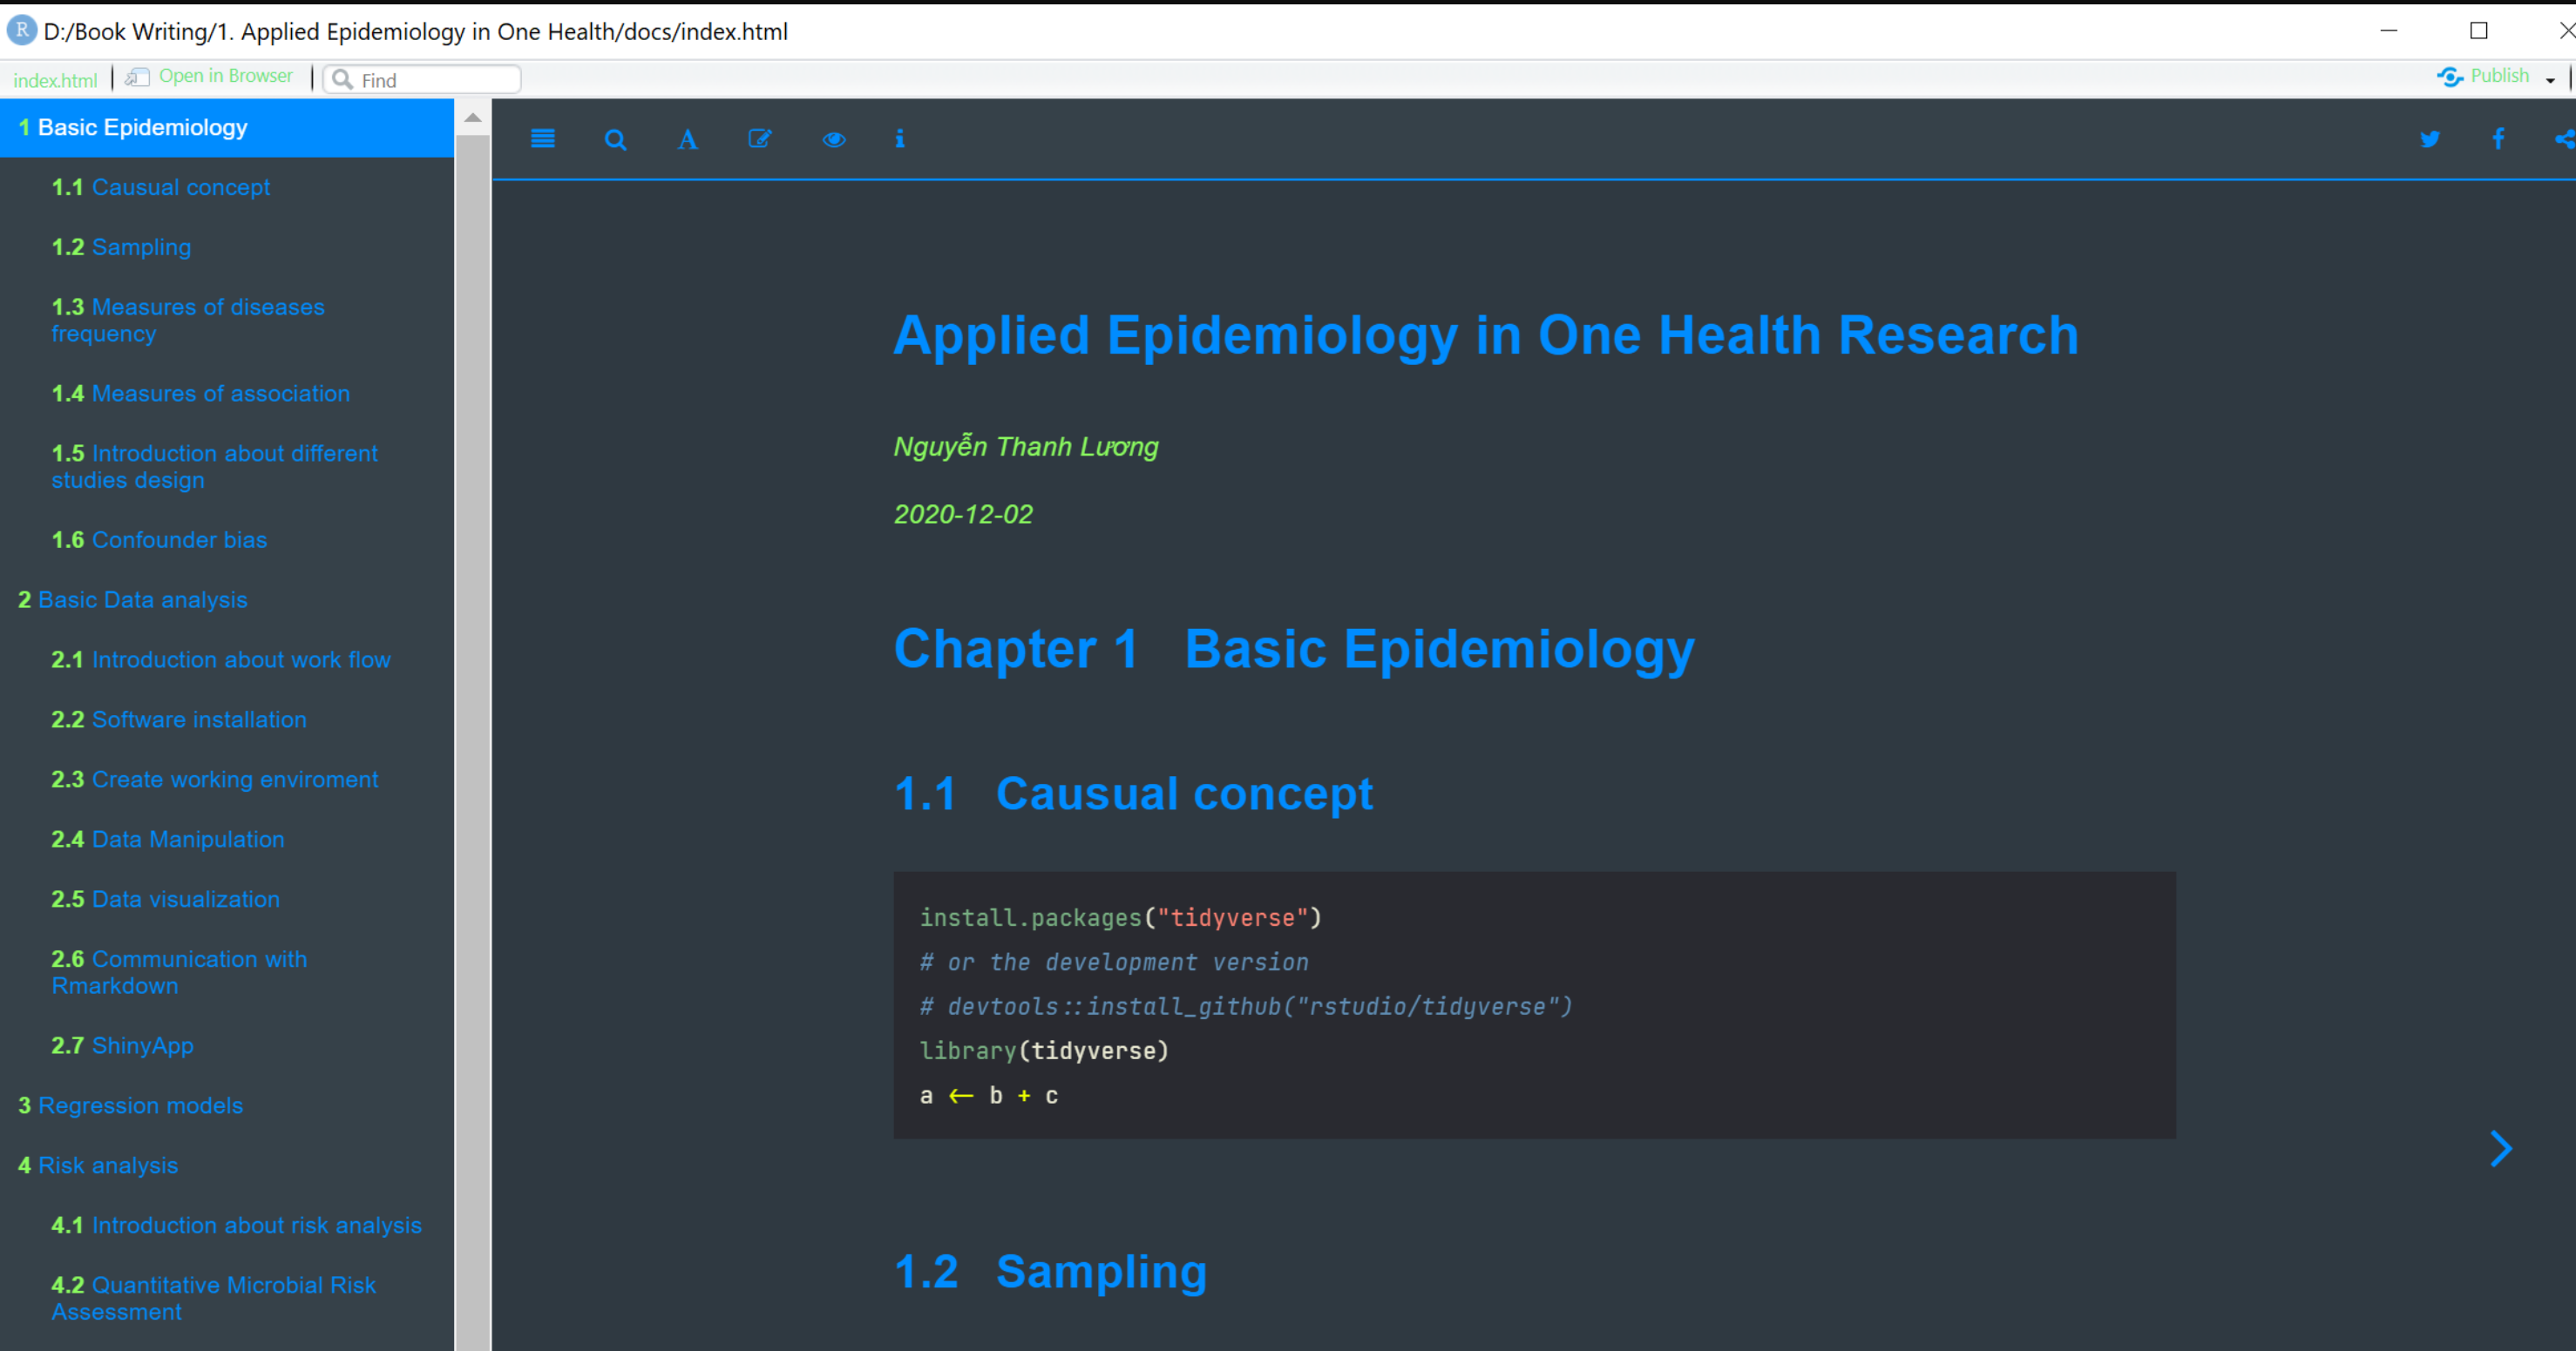Image resolution: width=2576 pixels, height=1351 pixels.
Task: Click the edit page pencil icon
Action: (760, 140)
